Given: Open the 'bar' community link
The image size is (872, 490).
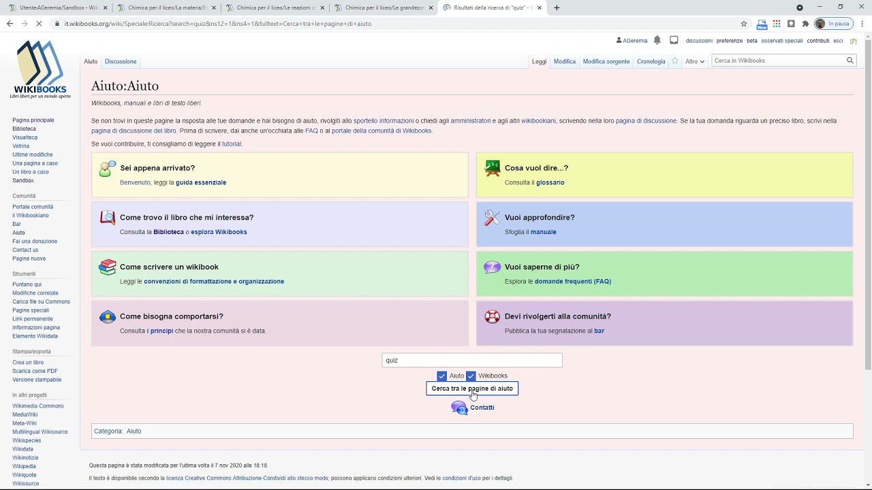Looking at the screenshot, I should pyautogui.click(x=599, y=331).
